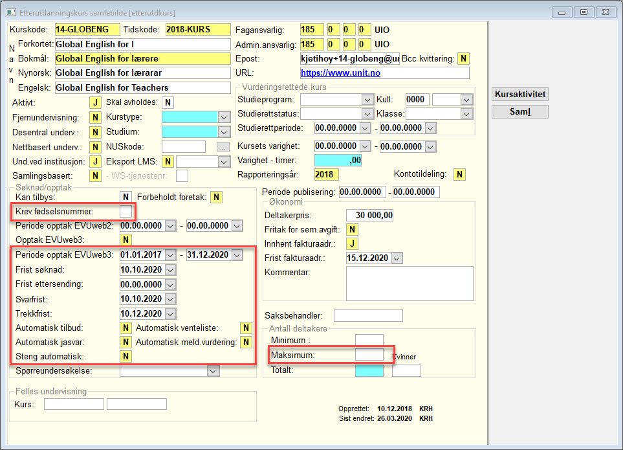Viewport: 623px width, 450px height.
Task: Click the Saml button
Action: coord(519,112)
